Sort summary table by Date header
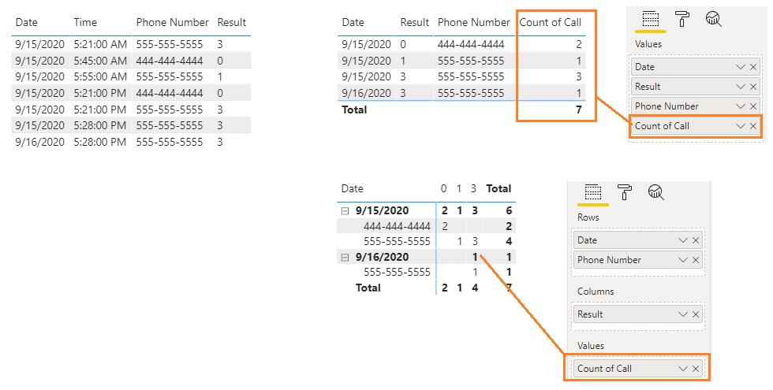 [x=353, y=22]
